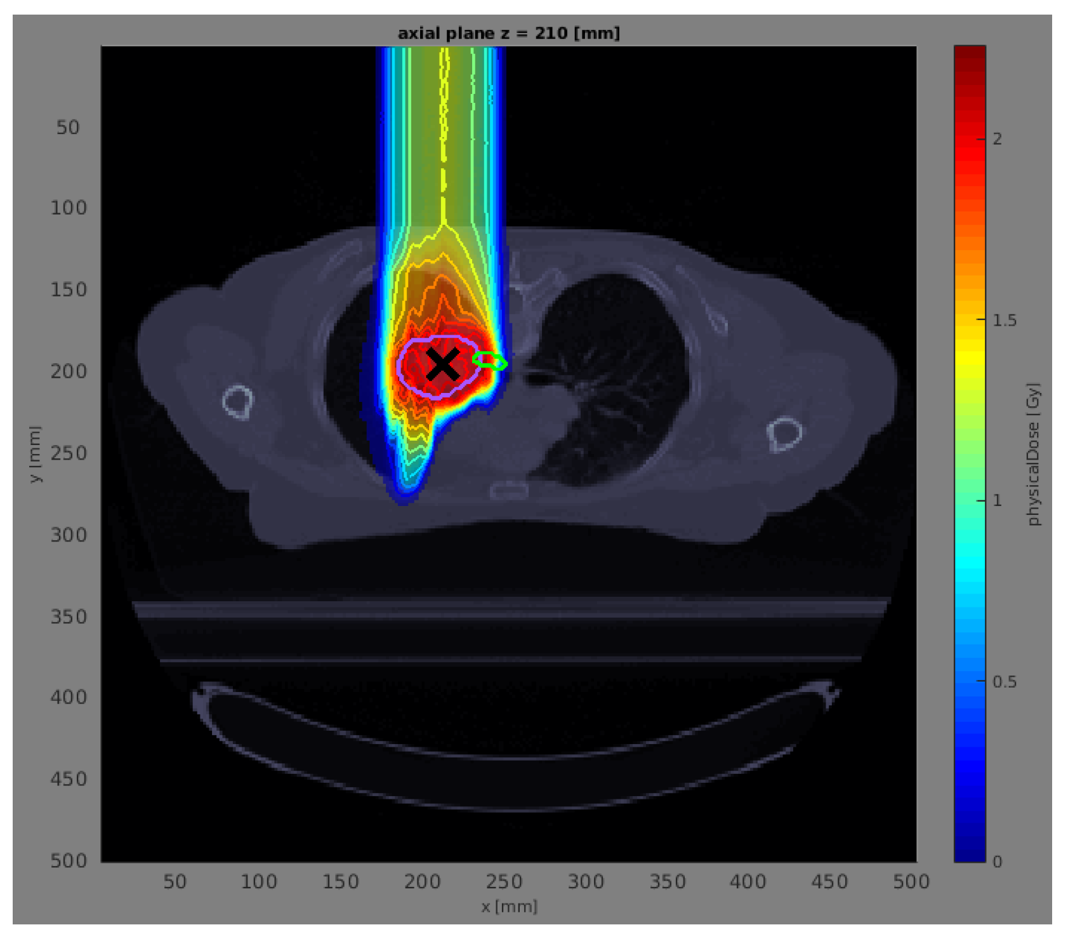Click the x-axis tick label '500'

coord(911,881)
